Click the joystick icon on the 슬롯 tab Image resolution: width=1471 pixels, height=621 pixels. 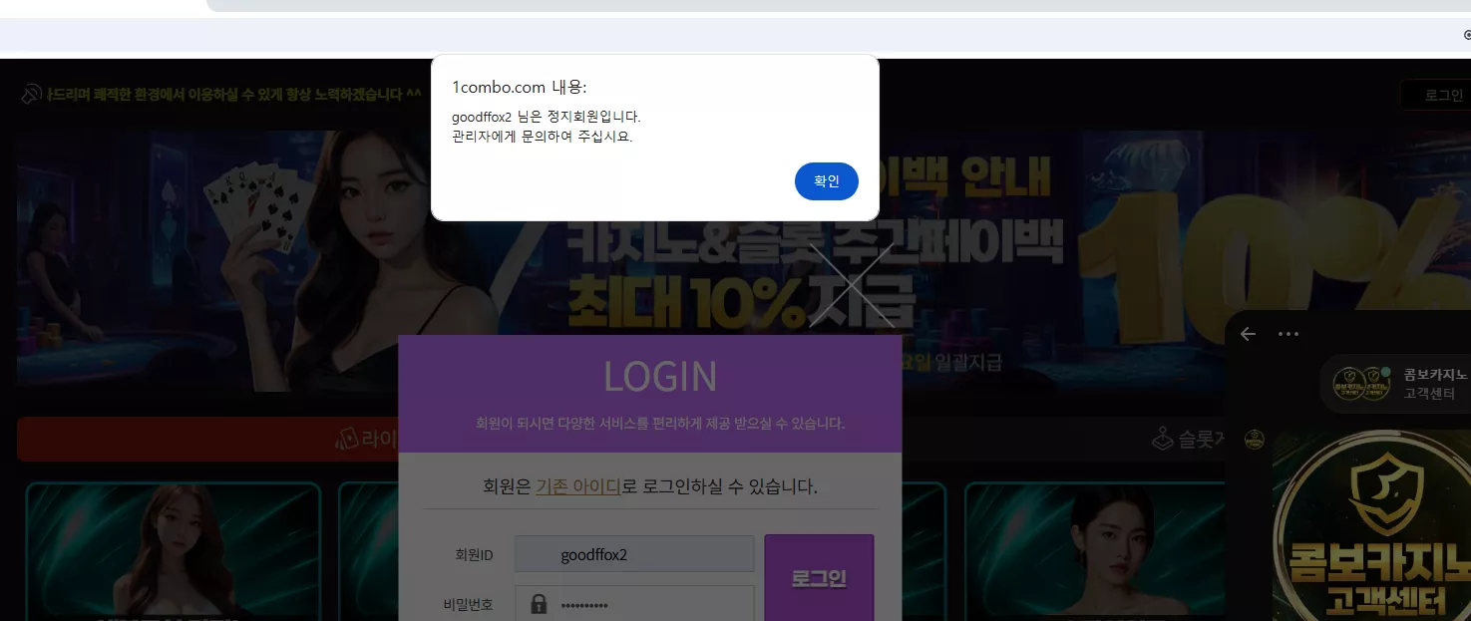pyautogui.click(x=1163, y=438)
